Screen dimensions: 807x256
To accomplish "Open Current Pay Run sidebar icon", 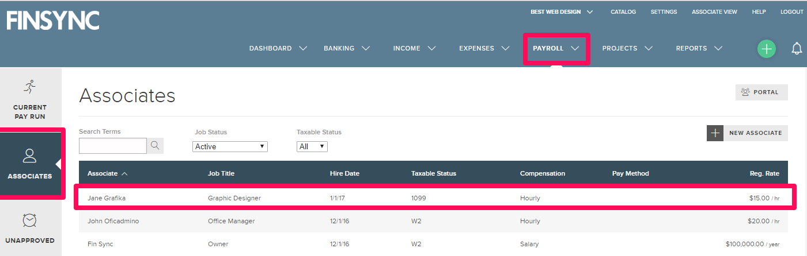I will [30, 87].
